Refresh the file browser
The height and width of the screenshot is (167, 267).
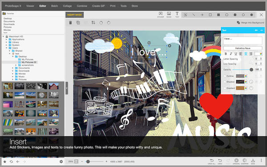[x=11, y=162]
